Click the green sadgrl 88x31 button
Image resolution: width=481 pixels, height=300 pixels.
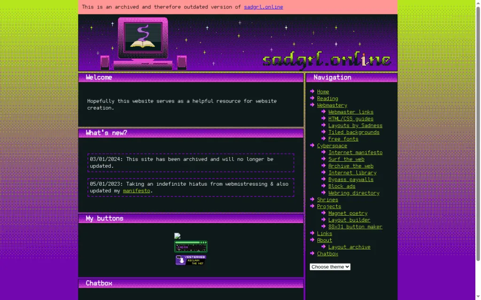click(x=191, y=247)
